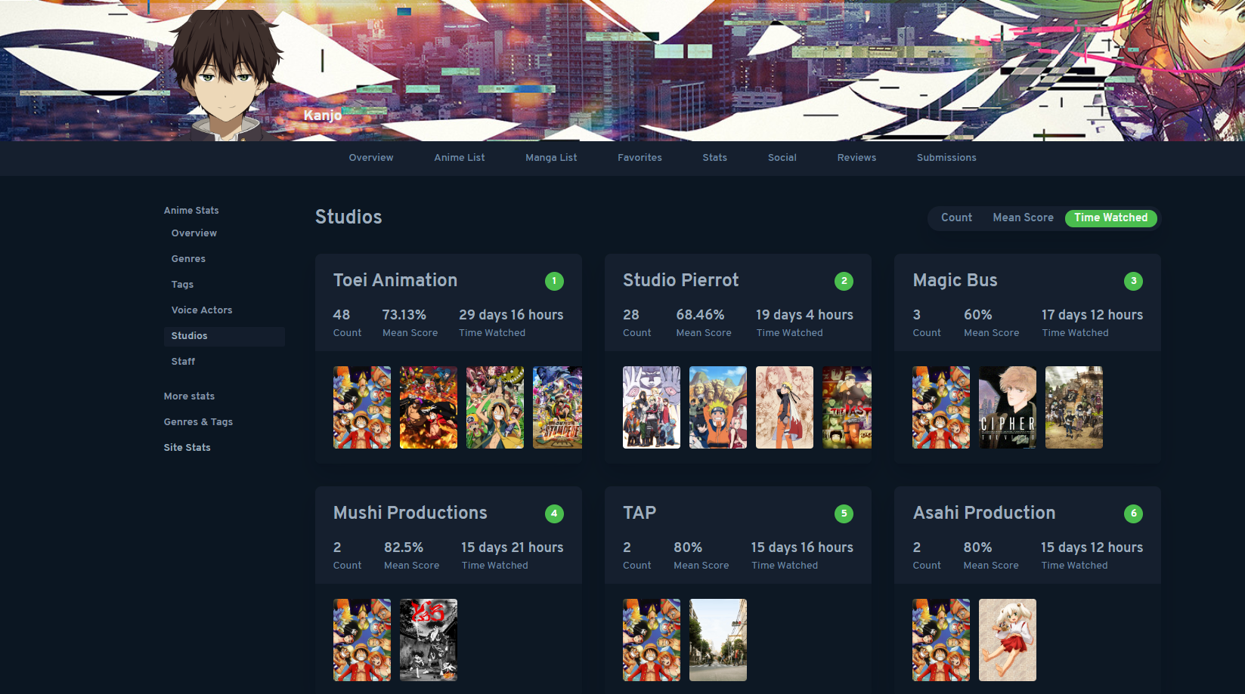The height and width of the screenshot is (694, 1245).
Task: Open the Anime List tab
Action: pos(460,158)
